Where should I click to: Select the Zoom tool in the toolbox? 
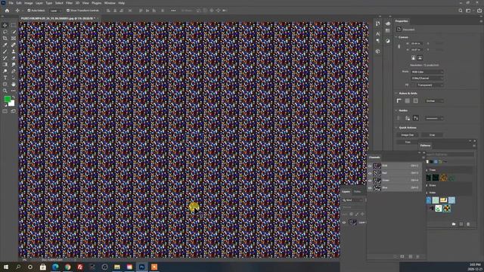(5, 91)
